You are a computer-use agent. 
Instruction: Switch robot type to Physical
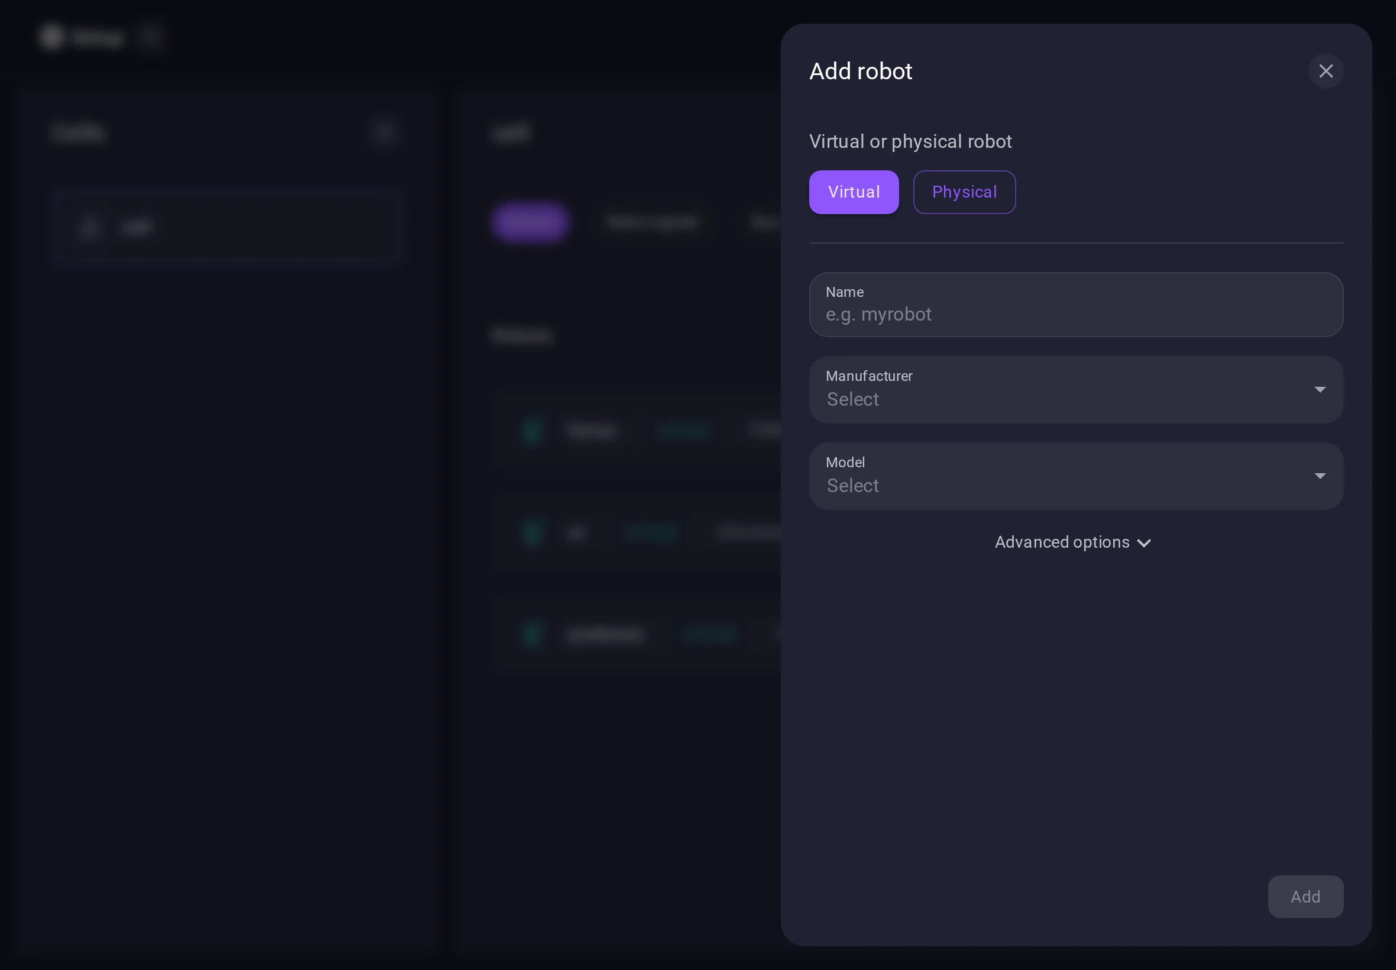(x=964, y=192)
